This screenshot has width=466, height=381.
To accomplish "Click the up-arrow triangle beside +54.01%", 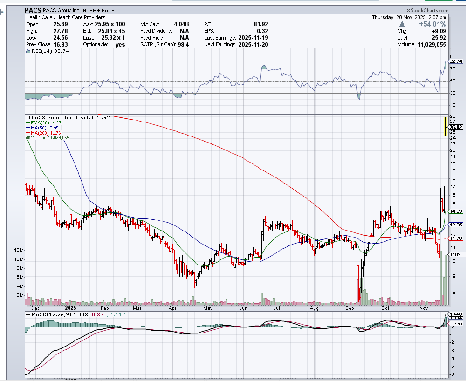I will tap(415, 24).
